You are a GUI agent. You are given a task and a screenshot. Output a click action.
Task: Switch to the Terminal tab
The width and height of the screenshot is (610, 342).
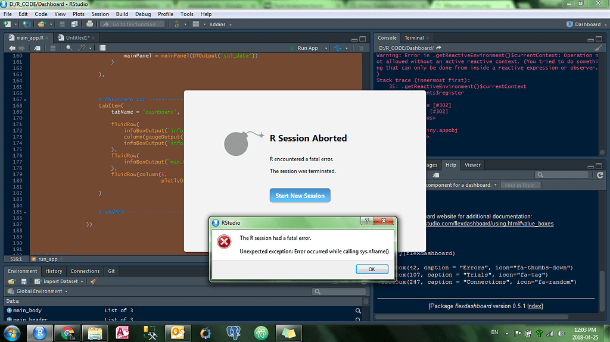click(x=414, y=37)
